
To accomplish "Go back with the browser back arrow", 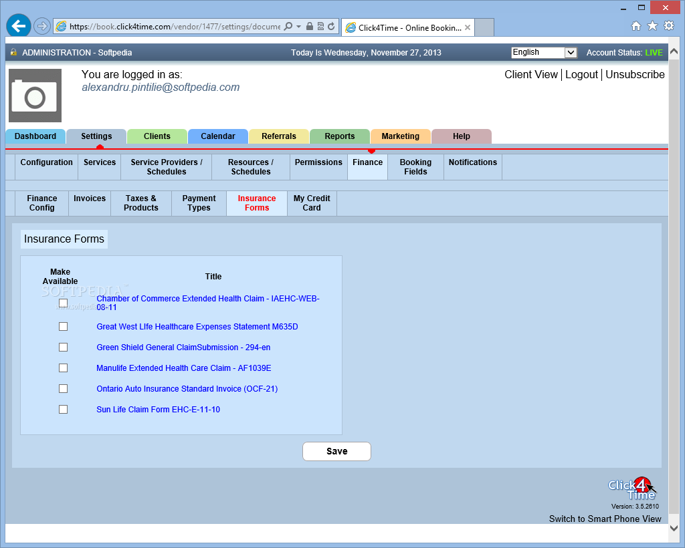I will pyautogui.click(x=19, y=26).
